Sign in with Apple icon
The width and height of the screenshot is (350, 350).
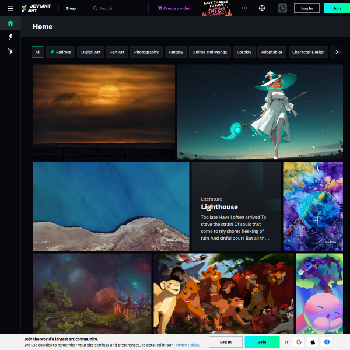pyautogui.click(x=313, y=342)
